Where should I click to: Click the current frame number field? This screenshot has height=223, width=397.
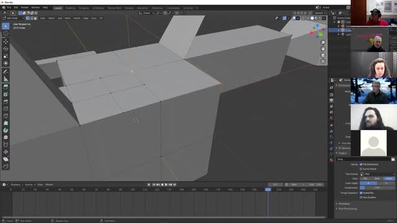tap(275, 185)
